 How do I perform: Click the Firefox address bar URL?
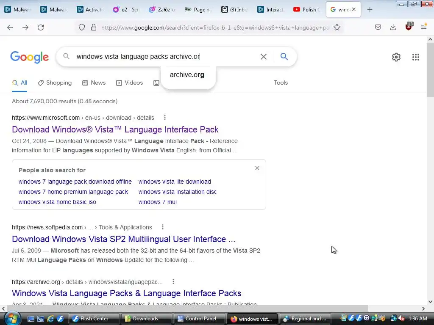(x=215, y=28)
